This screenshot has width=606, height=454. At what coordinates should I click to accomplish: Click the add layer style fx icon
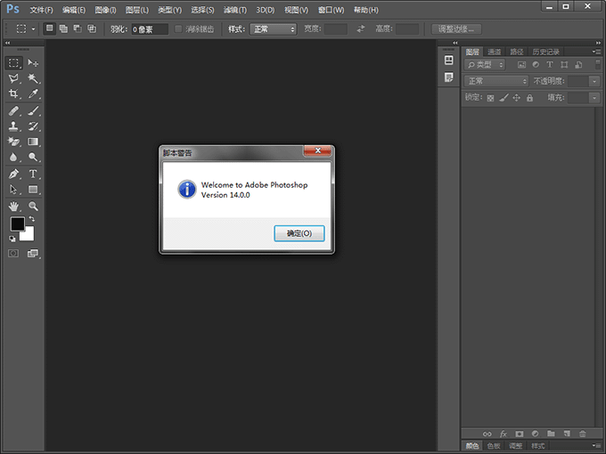point(504,434)
